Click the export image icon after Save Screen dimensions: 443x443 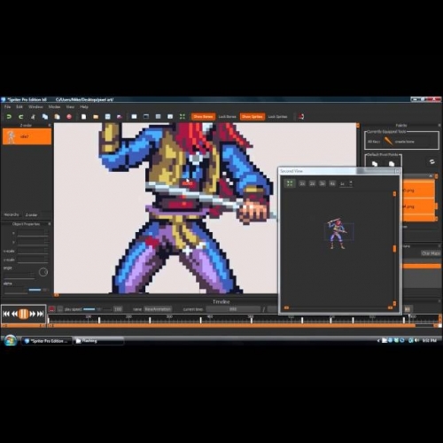(x=120, y=117)
